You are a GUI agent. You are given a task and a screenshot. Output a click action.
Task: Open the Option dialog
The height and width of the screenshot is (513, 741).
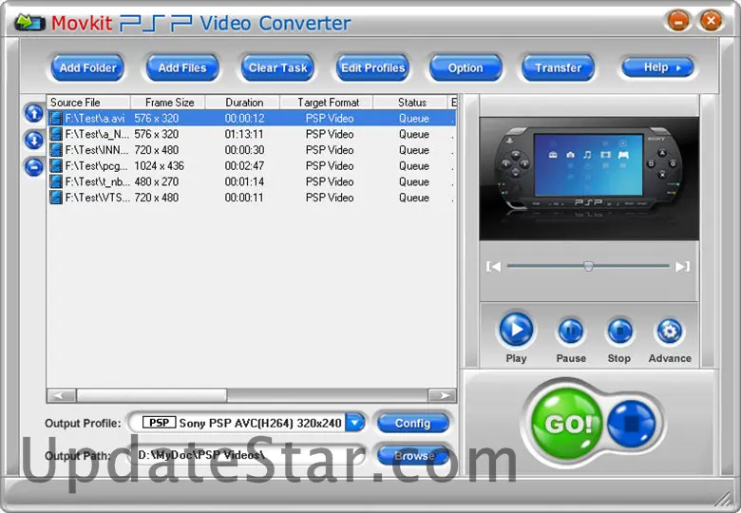click(x=465, y=67)
